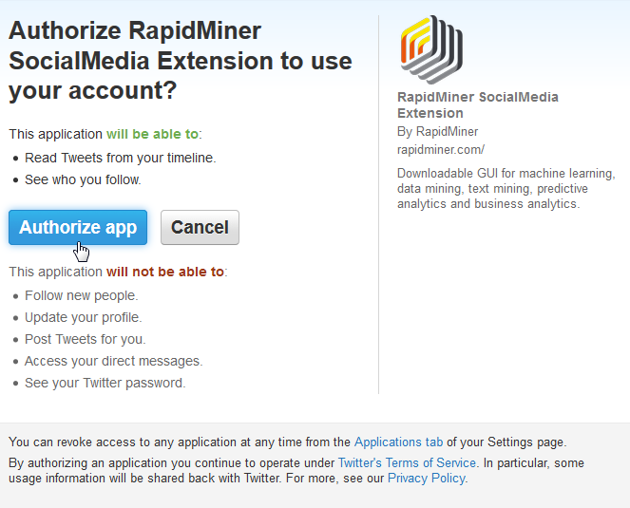The width and height of the screenshot is (630, 508).
Task: Click the RapidMiner logo icon
Action: pyautogui.click(x=431, y=49)
